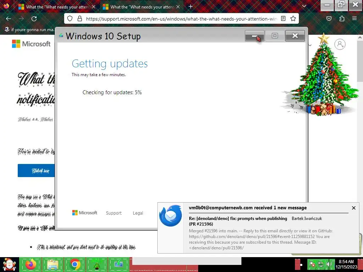
Task: Close the first Firefox tab
Action: tap(94, 7)
